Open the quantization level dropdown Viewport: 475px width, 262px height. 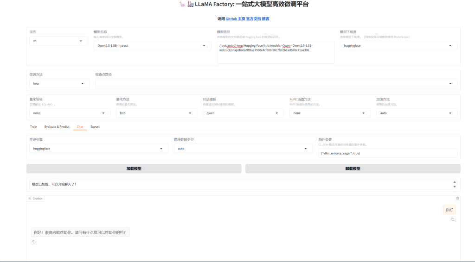point(69,113)
